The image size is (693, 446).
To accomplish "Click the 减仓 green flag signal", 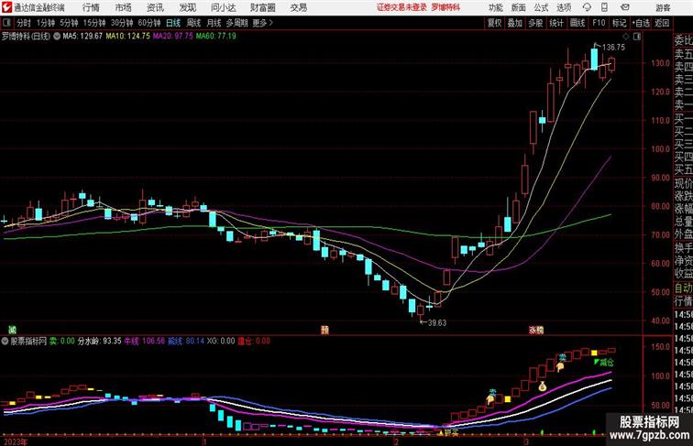I will 604,363.
